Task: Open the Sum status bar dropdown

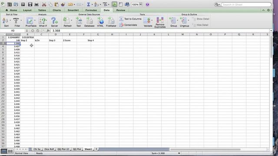Action: [179, 153]
